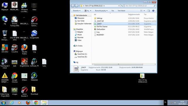
Task: Select the Switch to Gaming shortcut icon
Action: pyautogui.click(x=34, y=21)
